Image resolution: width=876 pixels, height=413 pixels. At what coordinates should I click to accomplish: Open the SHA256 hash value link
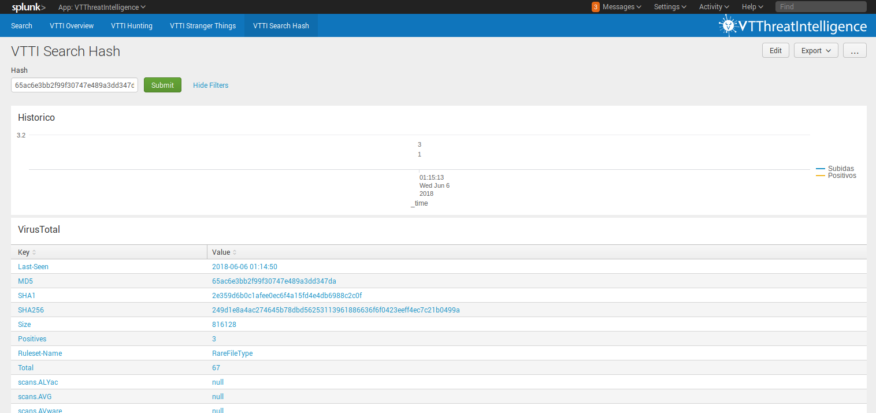pos(336,310)
